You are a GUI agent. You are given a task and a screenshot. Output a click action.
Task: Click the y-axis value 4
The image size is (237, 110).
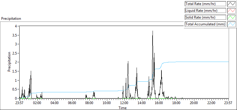(16, 26)
